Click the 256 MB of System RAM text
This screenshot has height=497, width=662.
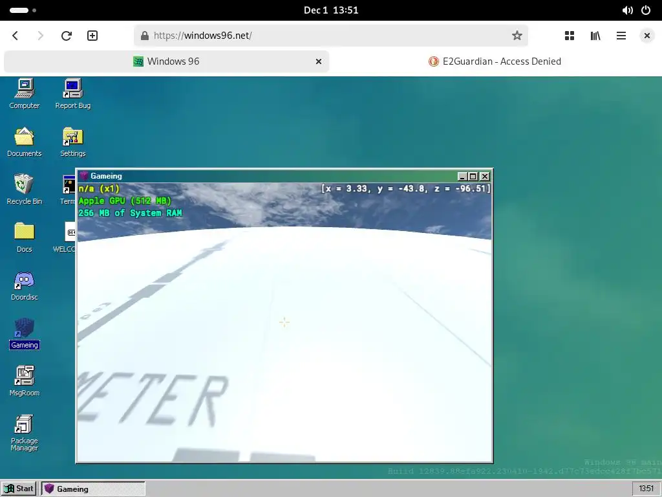[130, 213]
